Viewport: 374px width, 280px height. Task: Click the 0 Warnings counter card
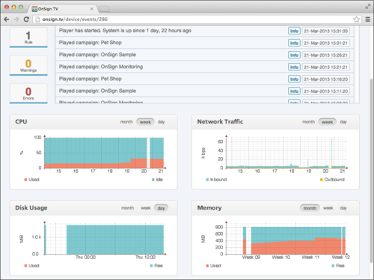(28, 65)
